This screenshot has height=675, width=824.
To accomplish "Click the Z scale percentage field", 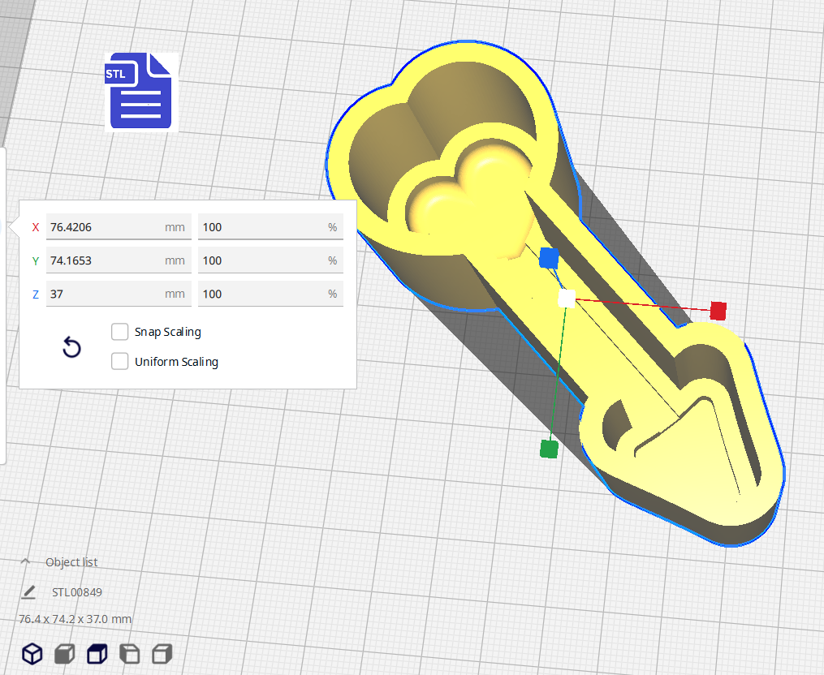I will [x=261, y=294].
